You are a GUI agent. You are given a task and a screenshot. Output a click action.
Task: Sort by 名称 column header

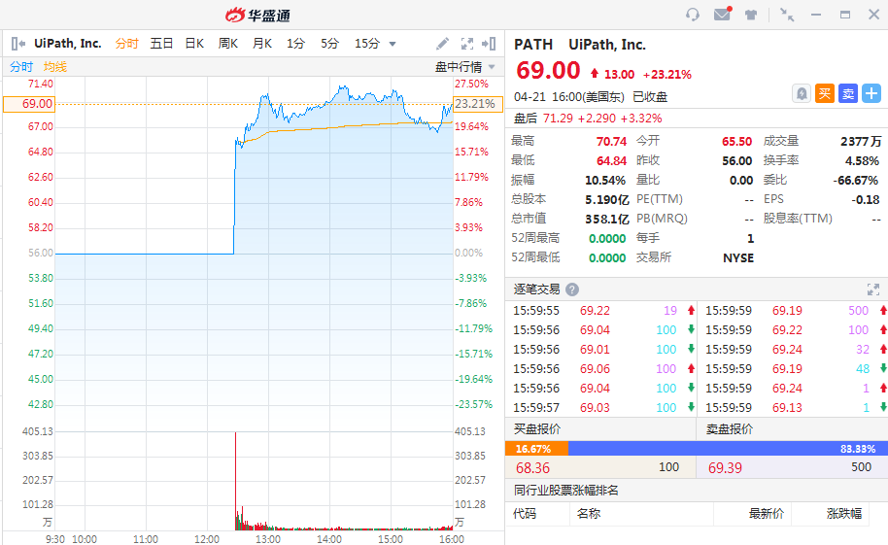click(589, 514)
